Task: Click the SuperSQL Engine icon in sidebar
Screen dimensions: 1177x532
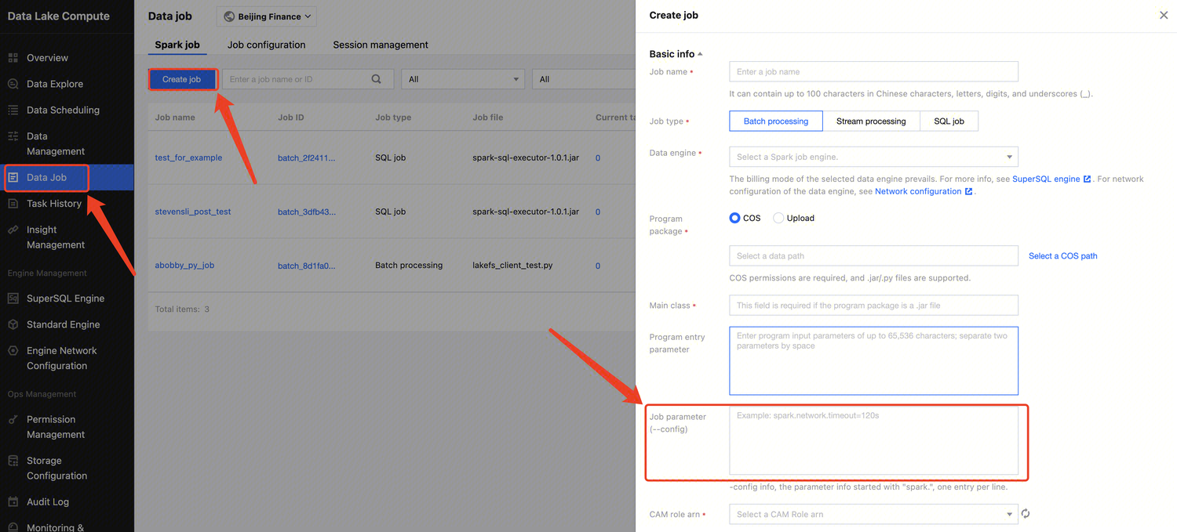Action: pyautogui.click(x=13, y=299)
